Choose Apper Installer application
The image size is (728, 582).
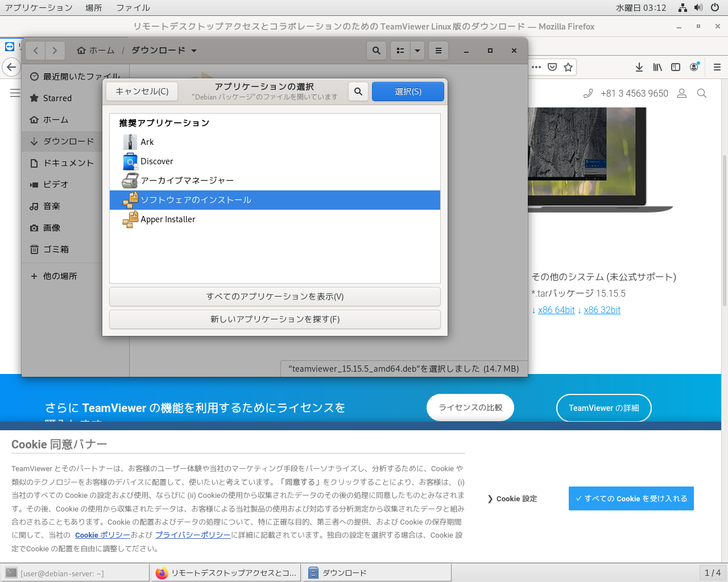(275, 219)
